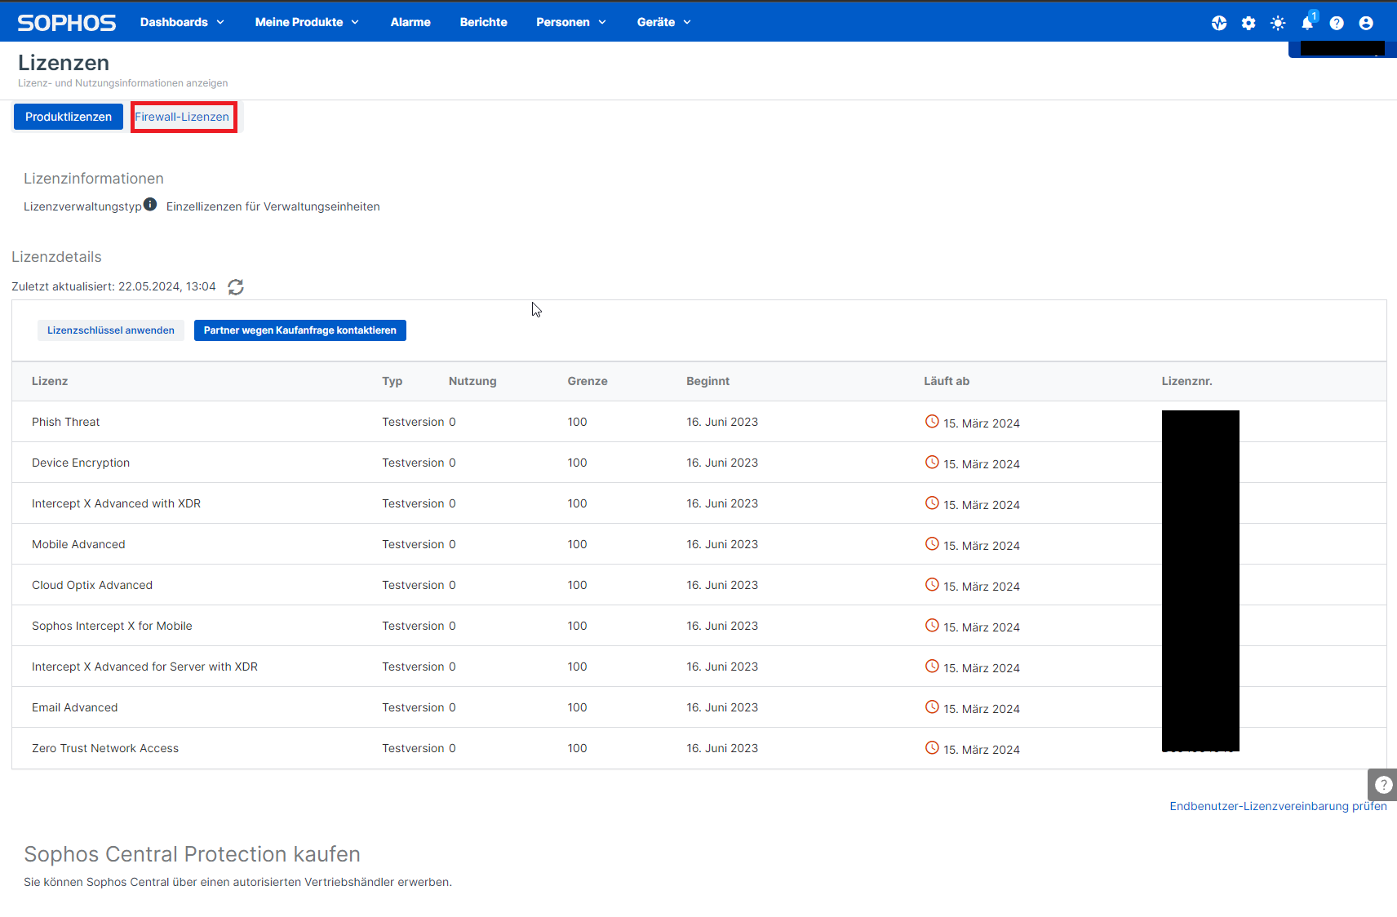Image resolution: width=1397 pixels, height=917 pixels.
Task: Expand the Geräte dropdown menu
Action: click(664, 22)
